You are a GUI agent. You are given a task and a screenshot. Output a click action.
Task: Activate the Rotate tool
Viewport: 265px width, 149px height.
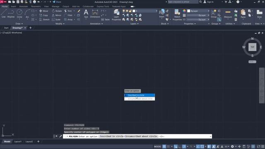point(57,11)
